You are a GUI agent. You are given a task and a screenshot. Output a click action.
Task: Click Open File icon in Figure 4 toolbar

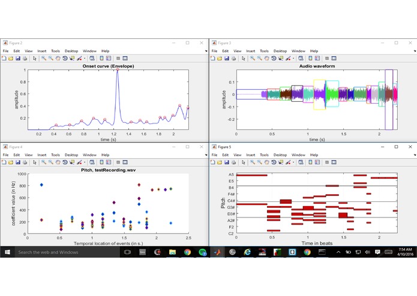point(11,162)
